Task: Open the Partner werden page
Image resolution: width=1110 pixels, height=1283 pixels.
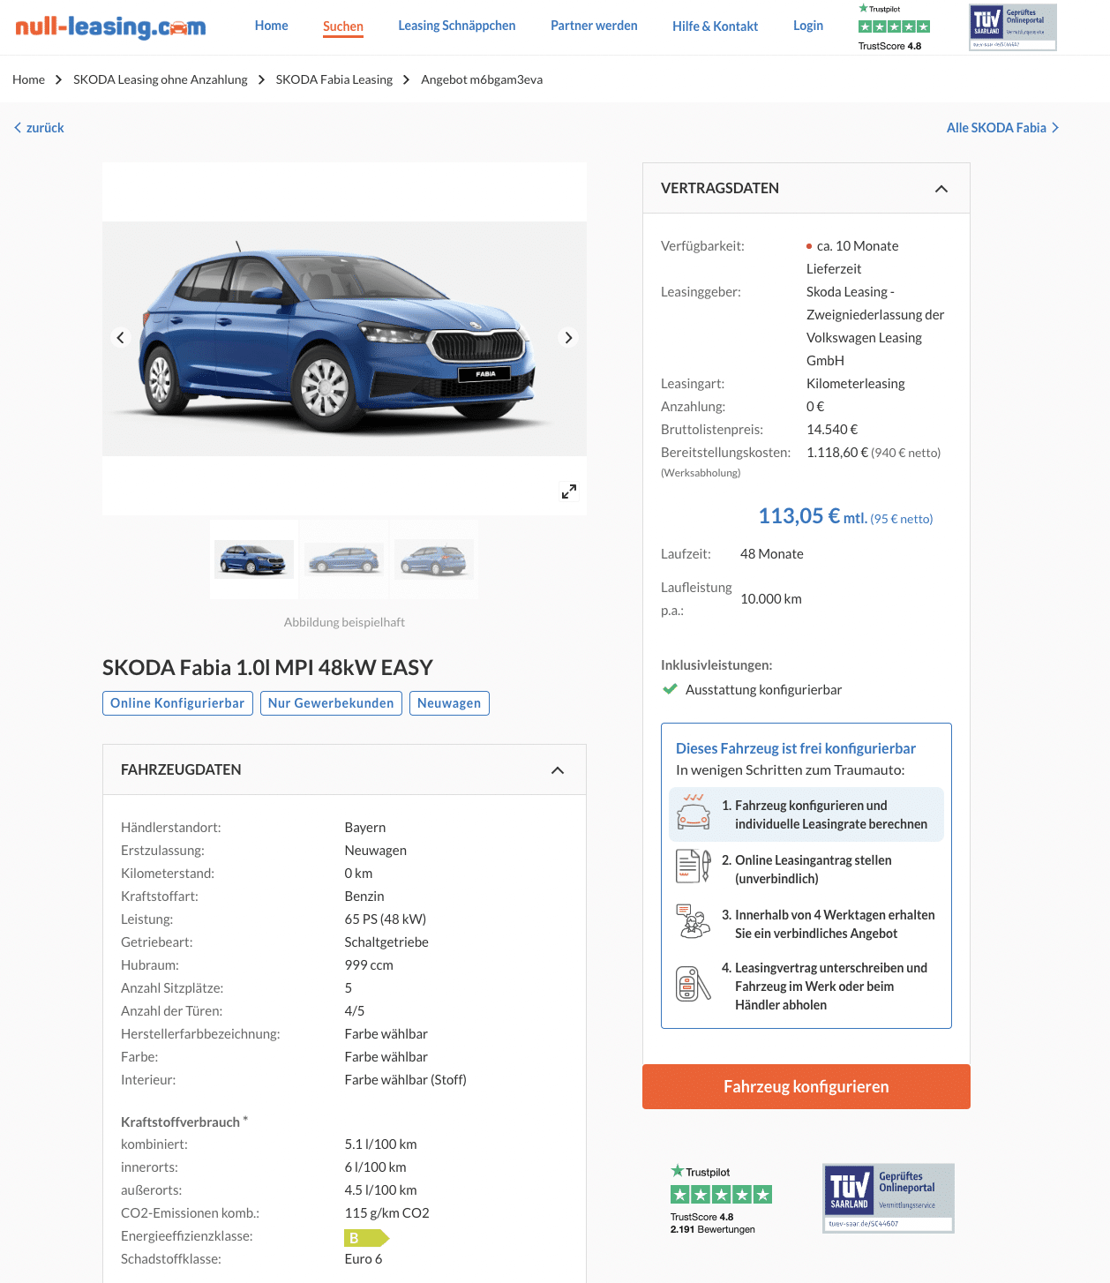Action: 594,26
